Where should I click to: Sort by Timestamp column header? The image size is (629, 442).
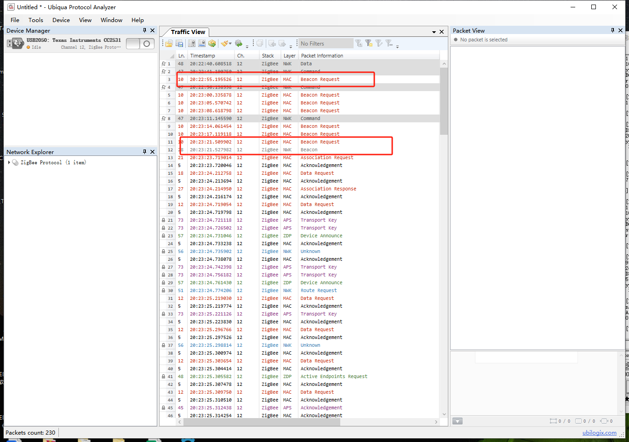click(x=212, y=56)
